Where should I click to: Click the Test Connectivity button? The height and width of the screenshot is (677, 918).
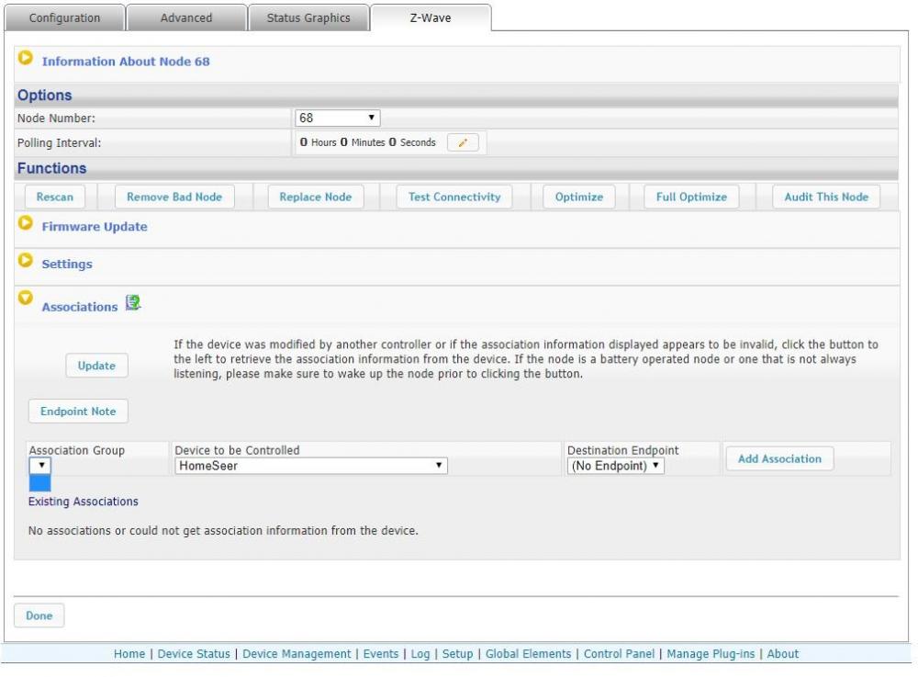(x=454, y=197)
